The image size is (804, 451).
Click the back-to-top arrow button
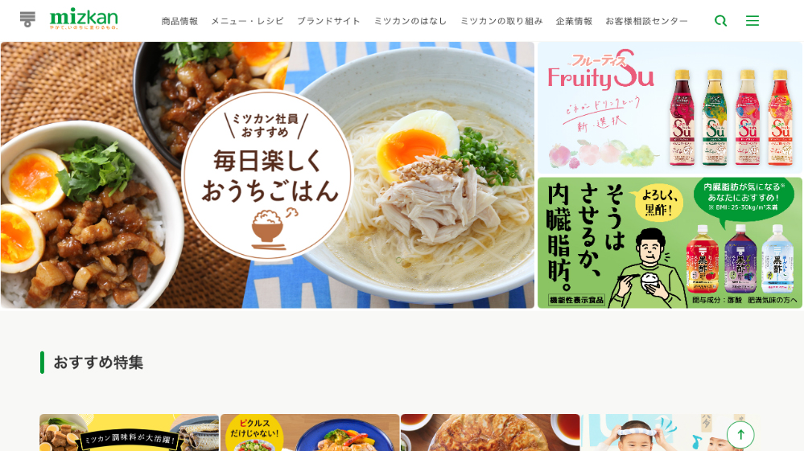click(740, 435)
